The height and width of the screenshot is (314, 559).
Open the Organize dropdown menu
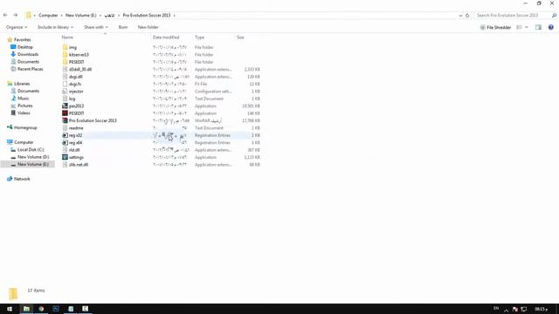tap(17, 27)
